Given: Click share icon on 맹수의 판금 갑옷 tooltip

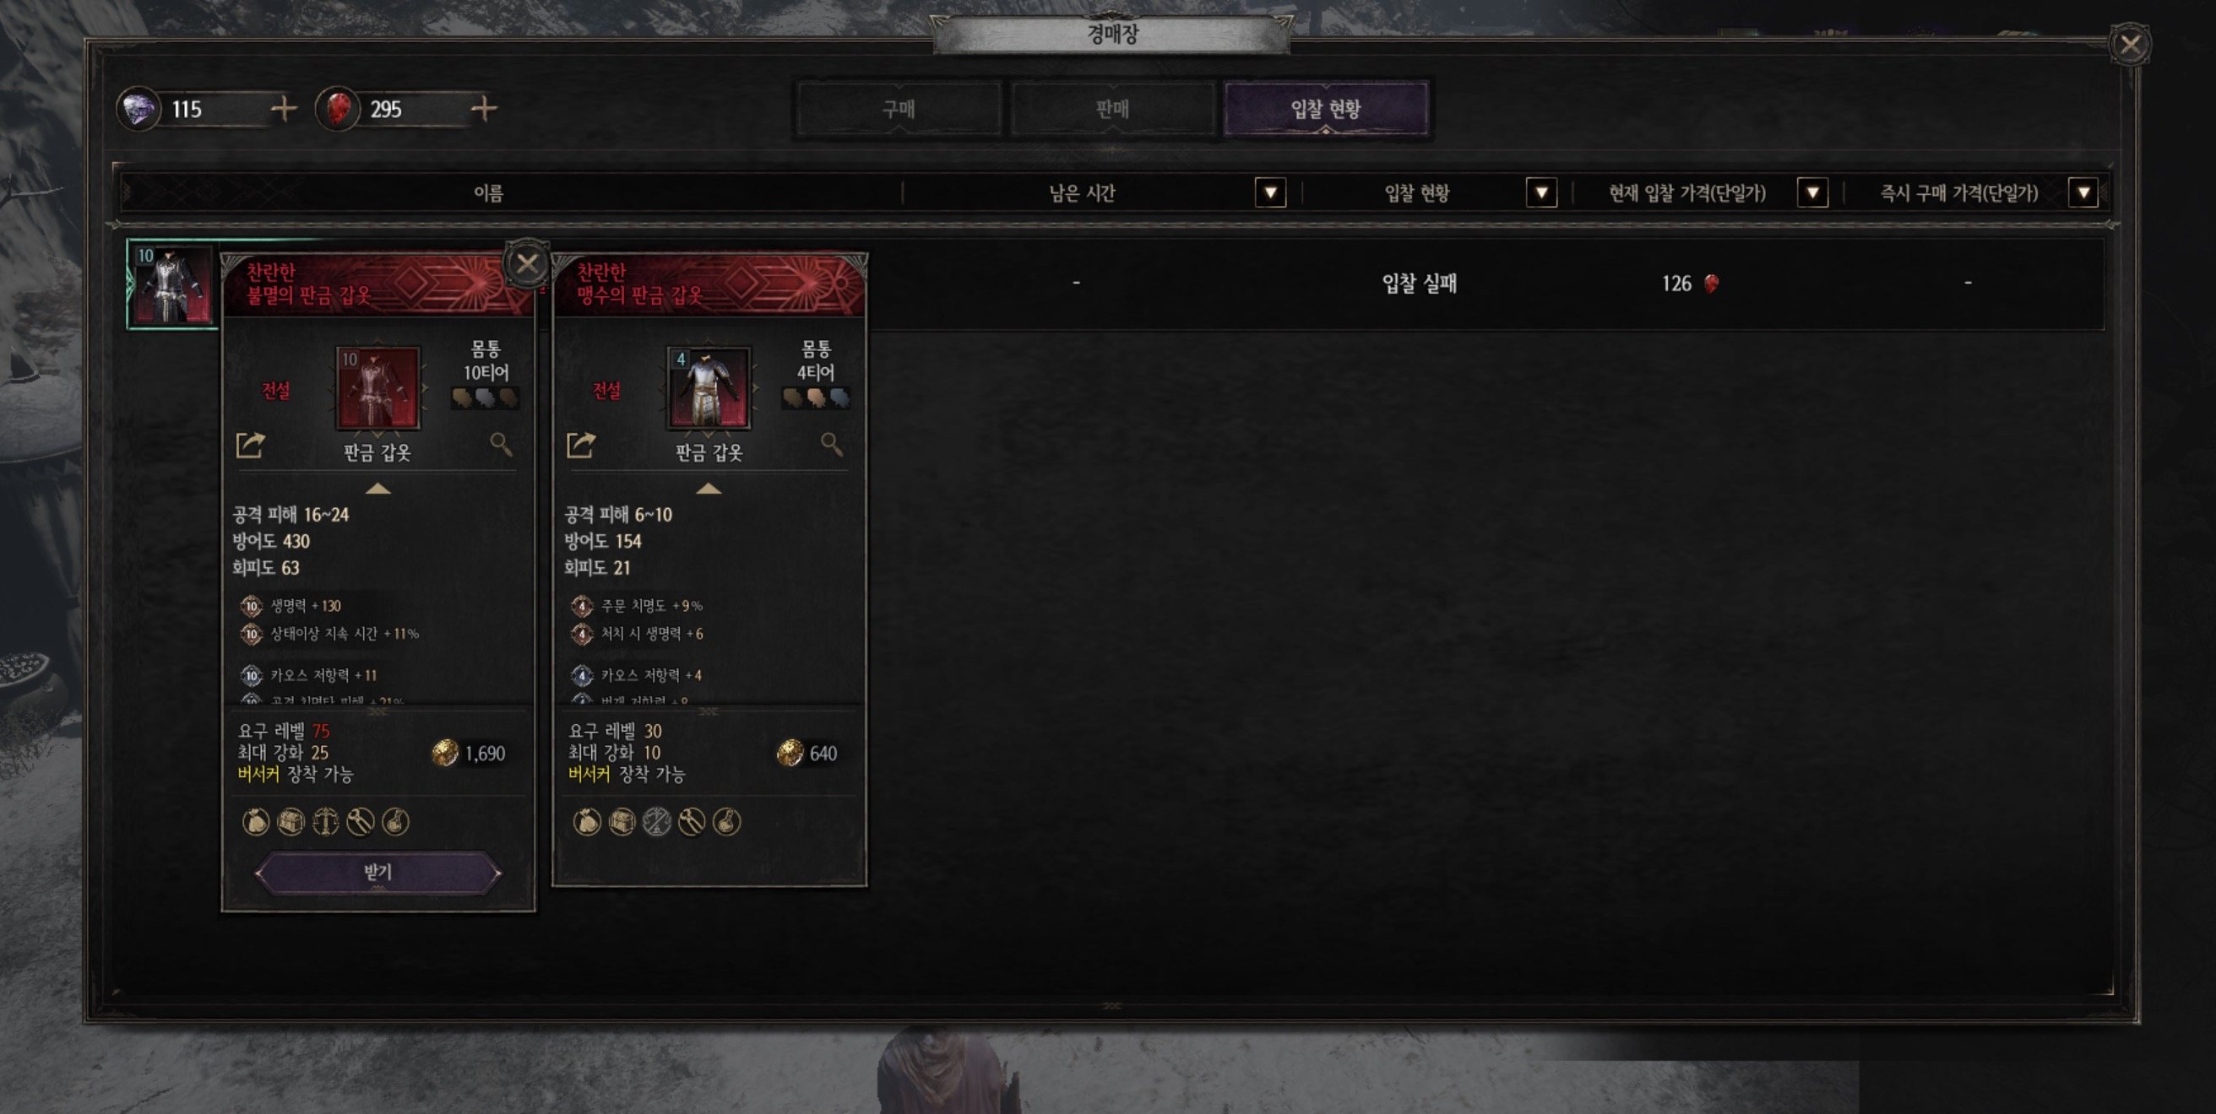Looking at the screenshot, I should (581, 445).
